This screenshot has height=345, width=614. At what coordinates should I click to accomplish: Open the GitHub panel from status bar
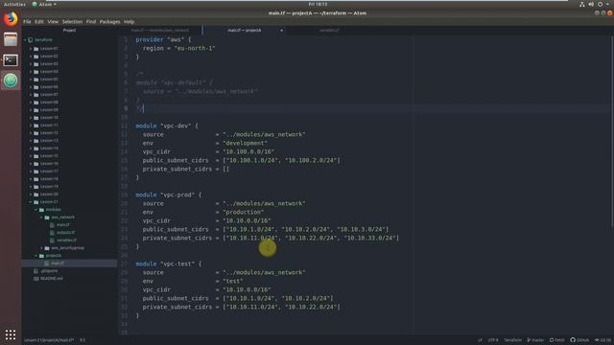pos(579,340)
